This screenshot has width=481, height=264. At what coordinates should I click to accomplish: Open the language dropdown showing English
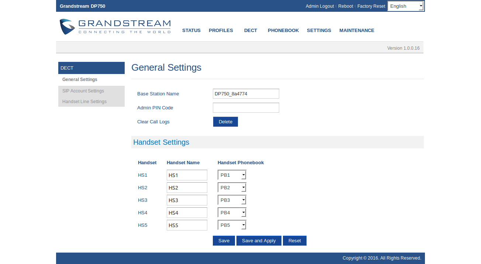pyautogui.click(x=405, y=6)
